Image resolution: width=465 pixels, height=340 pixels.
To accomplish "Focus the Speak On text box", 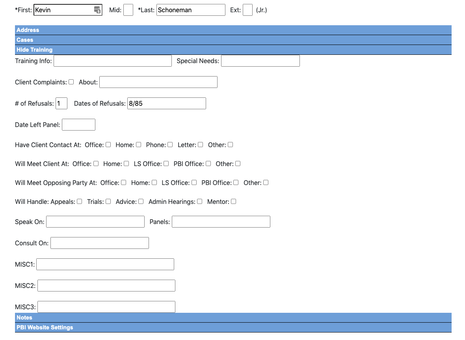I will (95, 222).
